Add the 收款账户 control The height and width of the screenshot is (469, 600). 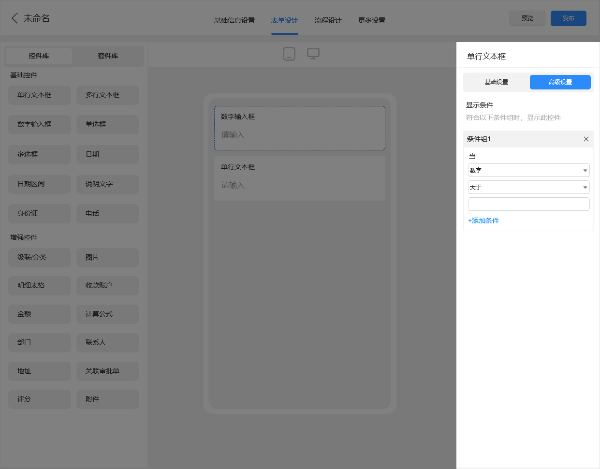[x=108, y=286]
